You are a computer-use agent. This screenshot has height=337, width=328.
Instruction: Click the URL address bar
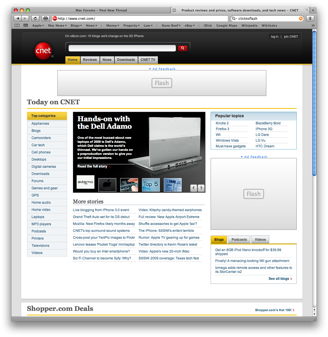pos(140,18)
